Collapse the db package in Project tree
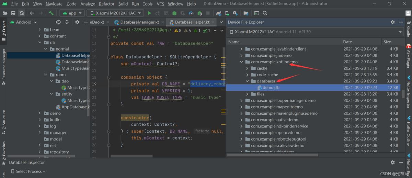Screen dimensions: 412x178 (40, 43)
